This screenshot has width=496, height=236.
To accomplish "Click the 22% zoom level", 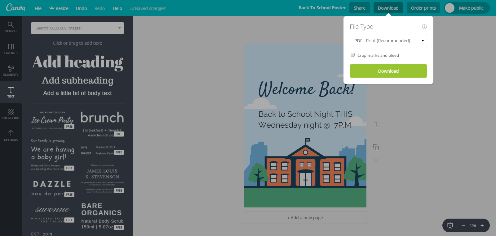I will click(x=473, y=226).
